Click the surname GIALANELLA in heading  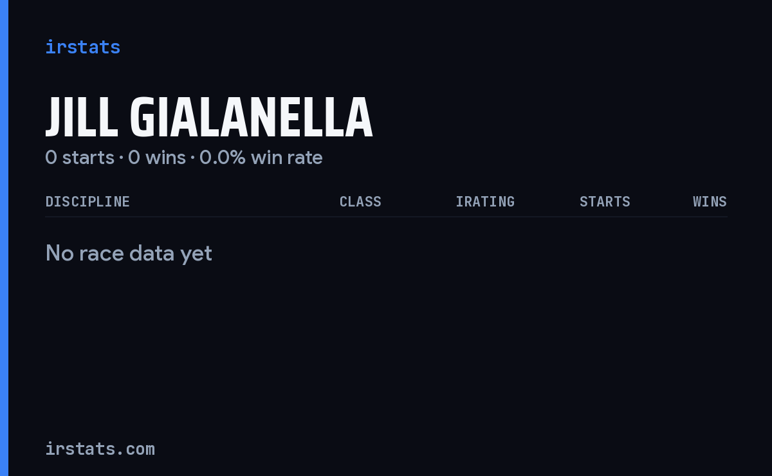pyautogui.click(x=252, y=118)
